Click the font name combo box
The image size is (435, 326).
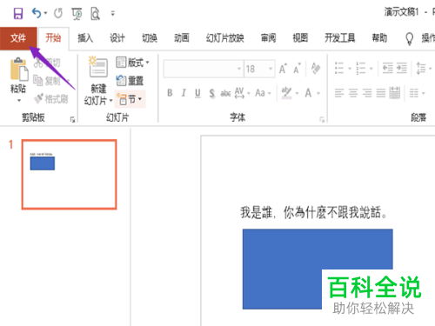click(x=204, y=69)
